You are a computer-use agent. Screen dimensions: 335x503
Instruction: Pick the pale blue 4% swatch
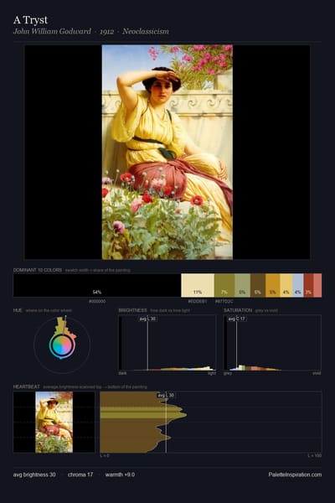coord(298,285)
